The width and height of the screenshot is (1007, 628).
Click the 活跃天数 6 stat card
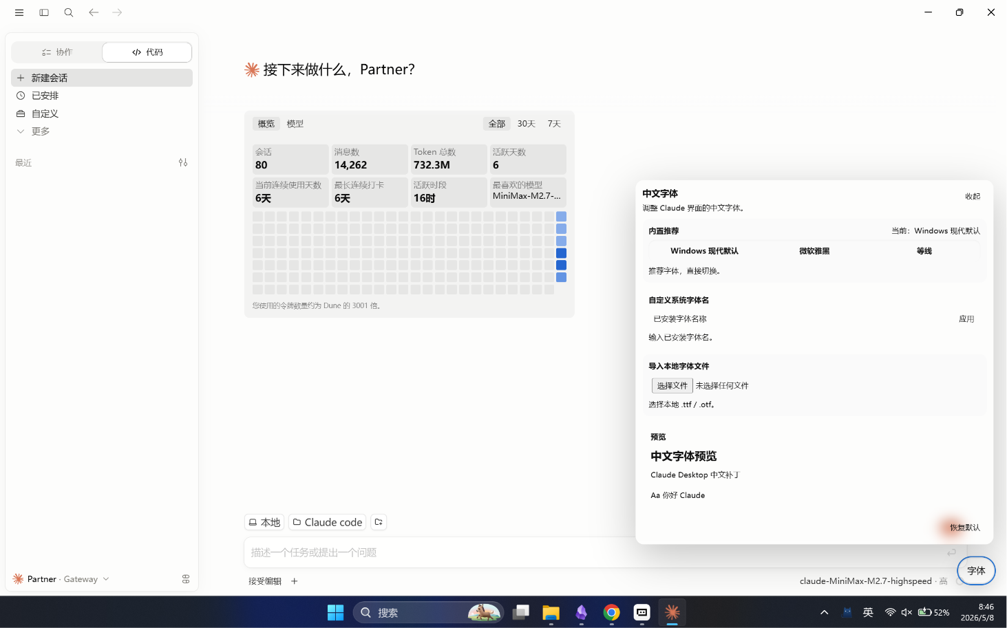click(x=528, y=159)
